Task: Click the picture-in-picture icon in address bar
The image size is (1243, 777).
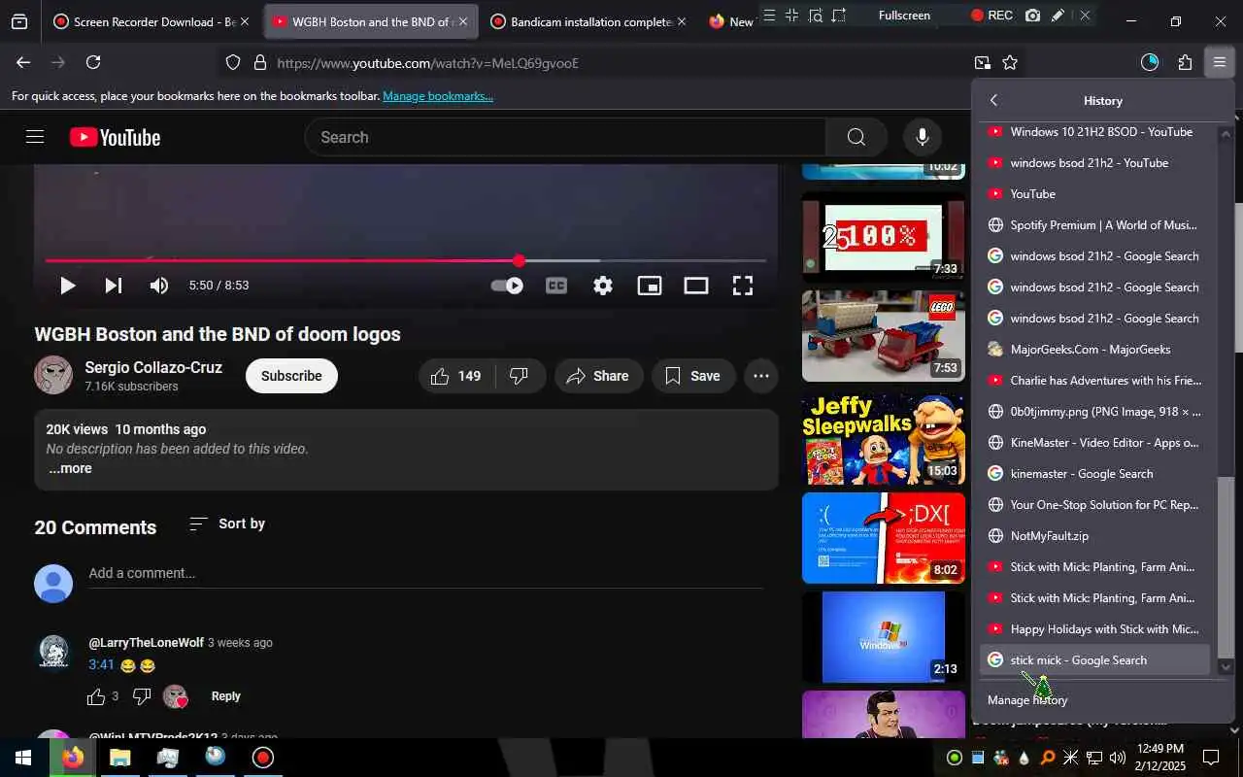Action: 983,63
